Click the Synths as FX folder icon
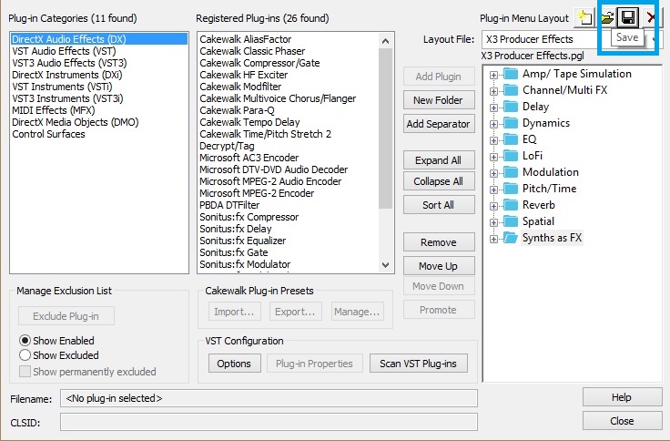 click(x=511, y=238)
